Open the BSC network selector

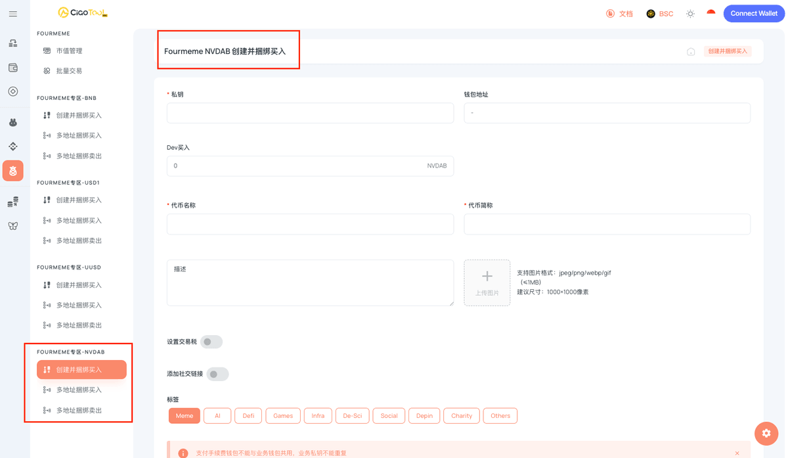click(x=660, y=14)
